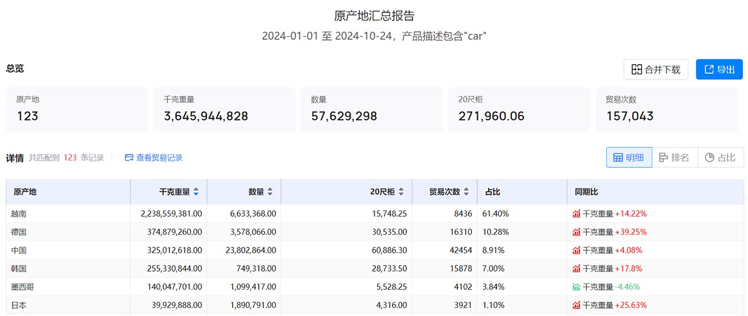This screenshot has height=316, width=748.
Task: Click the trade record icon beside 查看贸易记录
Action: [129, 158]
